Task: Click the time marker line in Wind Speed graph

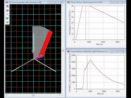Action: pos(86,23)
